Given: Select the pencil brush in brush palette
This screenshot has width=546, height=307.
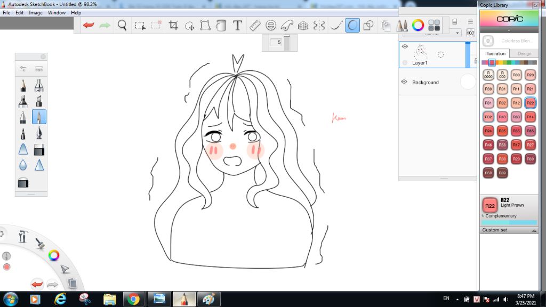Looking at the screenshot, I should 23,85.
